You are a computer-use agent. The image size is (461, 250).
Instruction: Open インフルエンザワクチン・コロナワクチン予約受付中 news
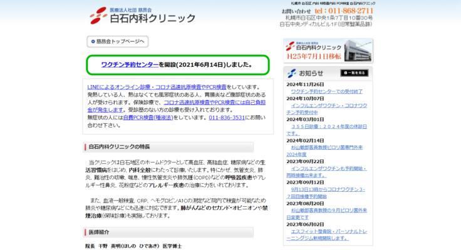[x=328, y=109]
